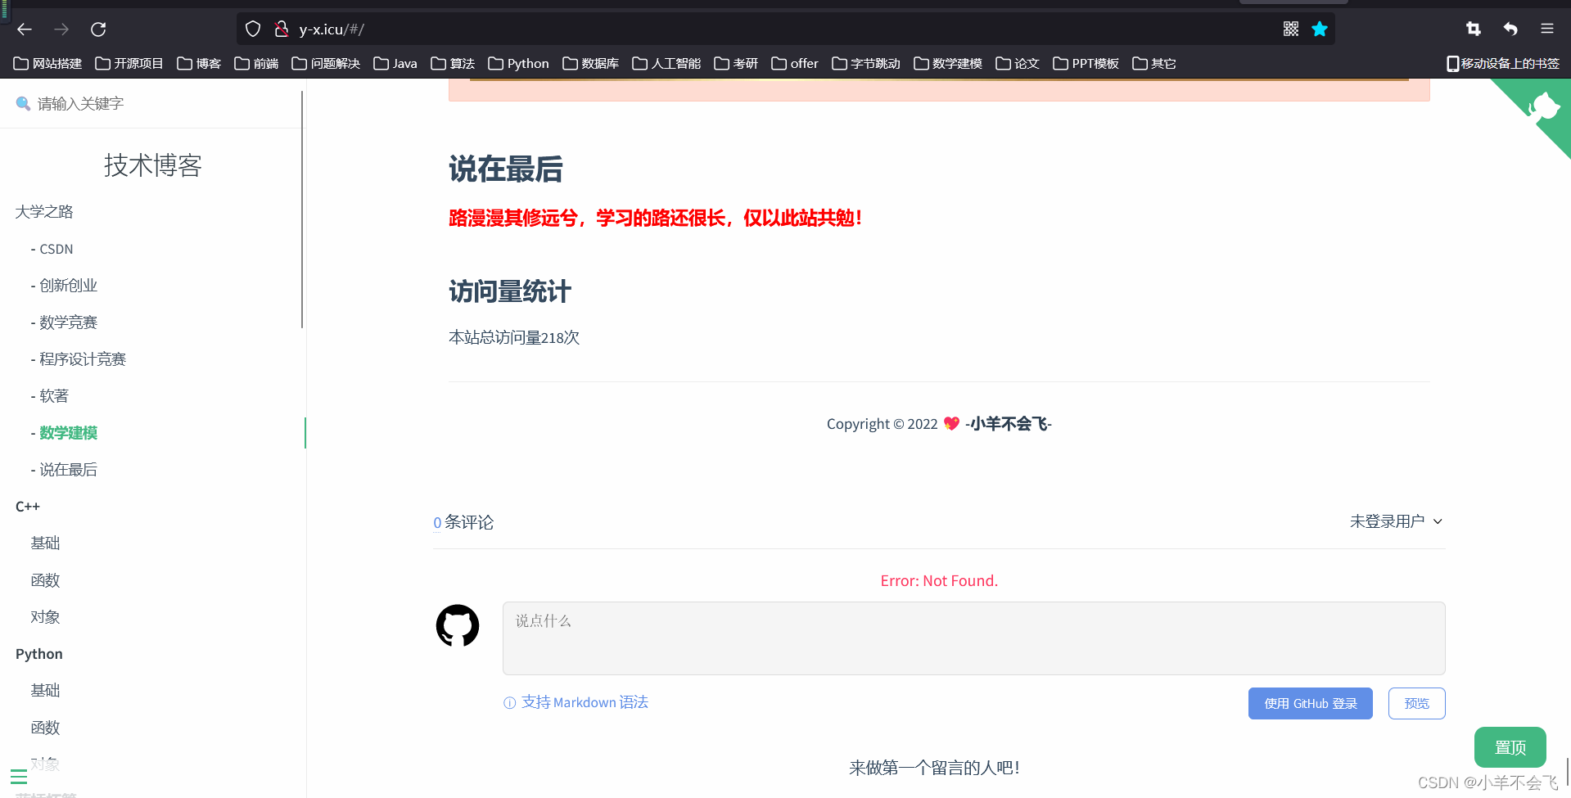Reload the current page
Viewport: 1571px width, 798px height.
pos(98,29)
